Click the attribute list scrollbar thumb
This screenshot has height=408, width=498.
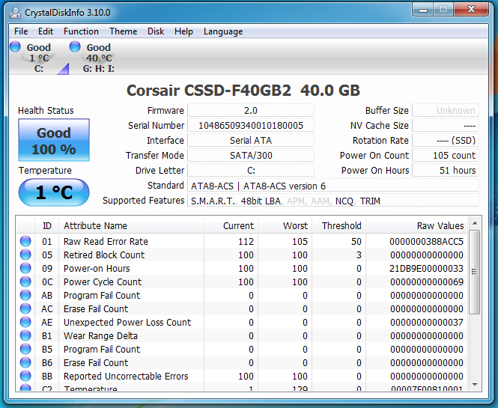475,272
